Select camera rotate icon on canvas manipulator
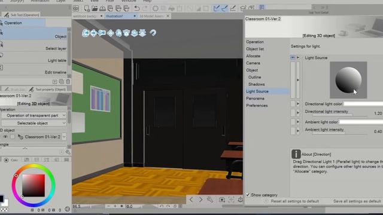Screen dimensions: 383x215 (86, 33)
